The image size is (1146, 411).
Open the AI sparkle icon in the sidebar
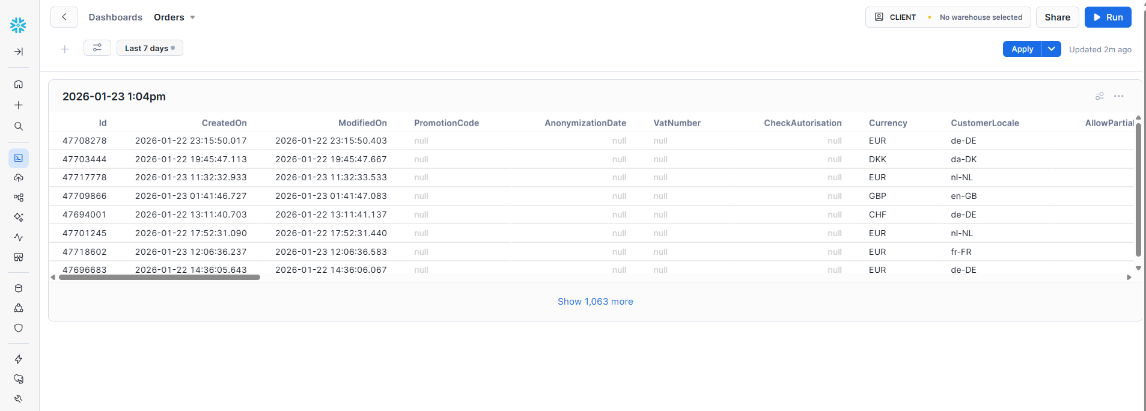[x=19, y=218]
